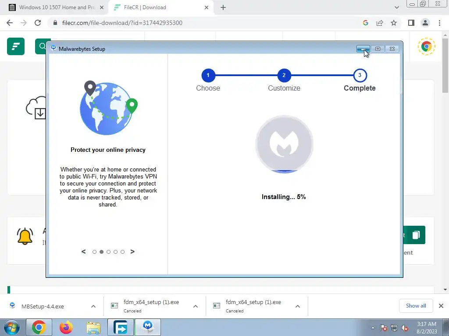Click the network tray icon
This screenshot has height=336, width=449.
(x=394, y=328)
